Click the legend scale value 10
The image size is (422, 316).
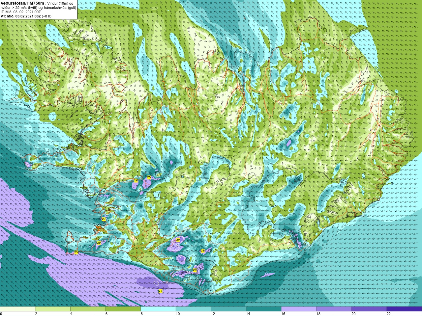pyautogui.click(x=178, y=314)
